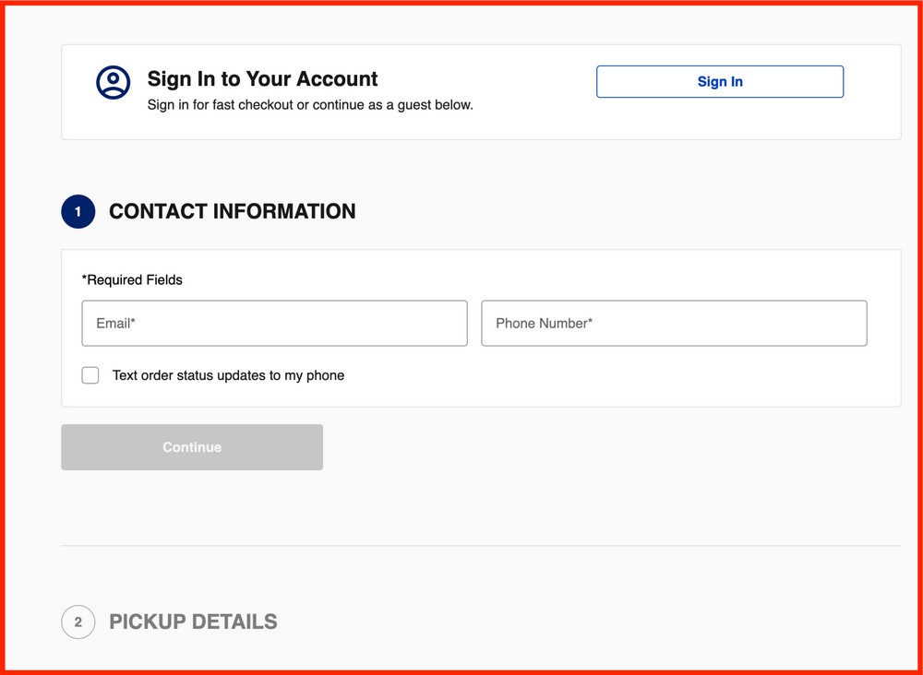Click the person silhouette inside the circle icon
The width and height of the screenshot is (923, 675).
[113, 83]
